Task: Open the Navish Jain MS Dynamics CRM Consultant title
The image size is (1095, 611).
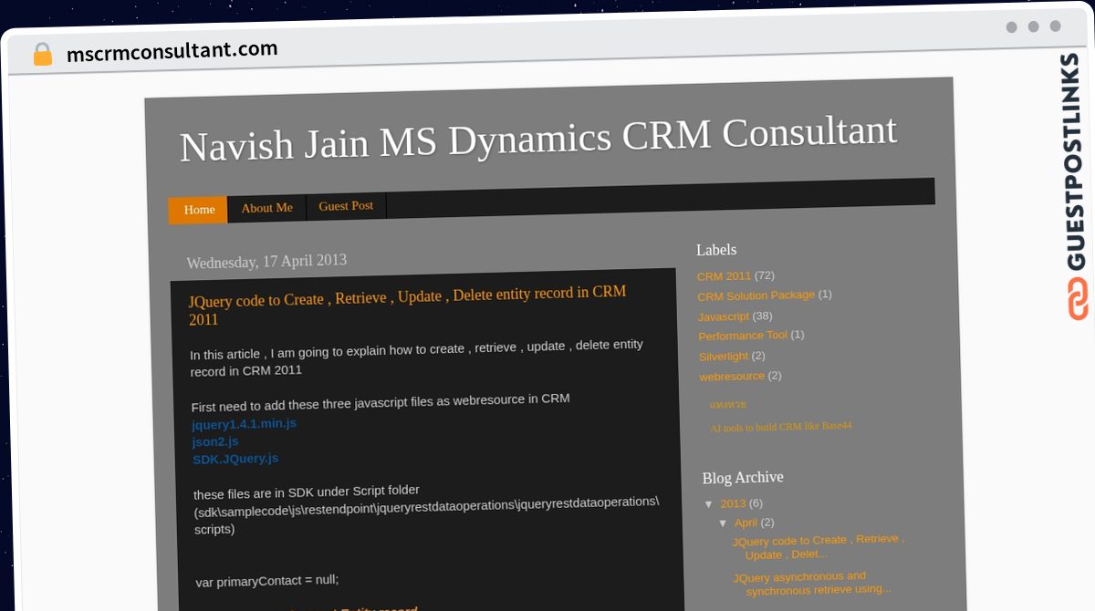Action: (538, 139)
